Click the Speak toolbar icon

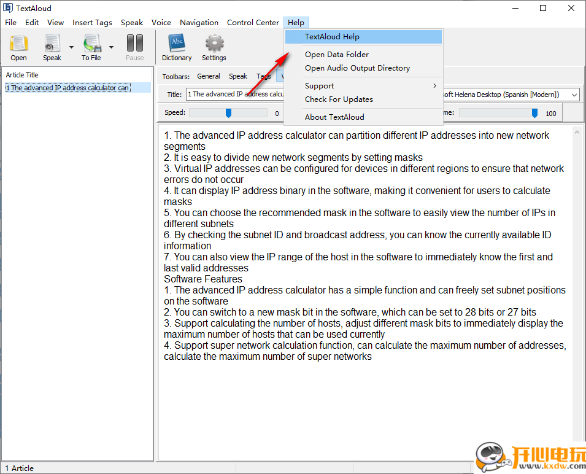(52, 47)
